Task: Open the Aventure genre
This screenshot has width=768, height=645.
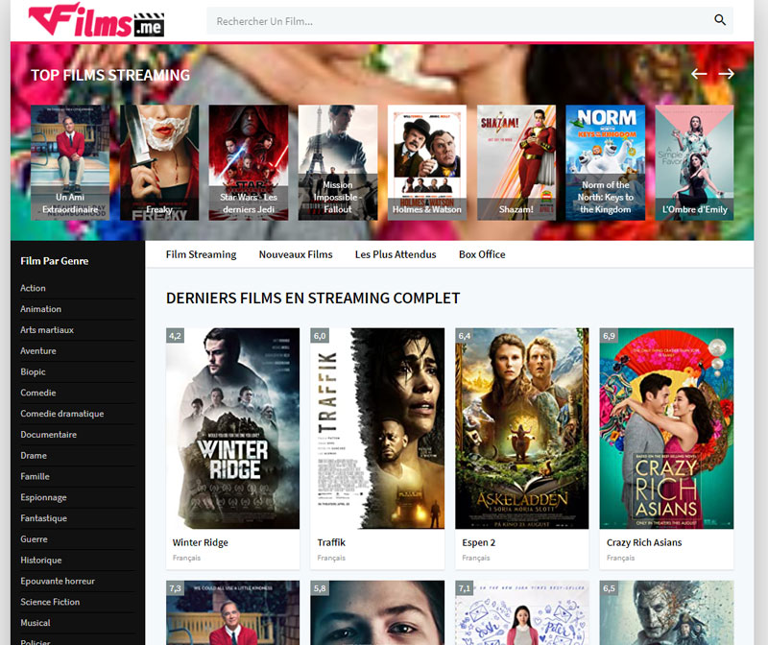Action: pos(38,350)
